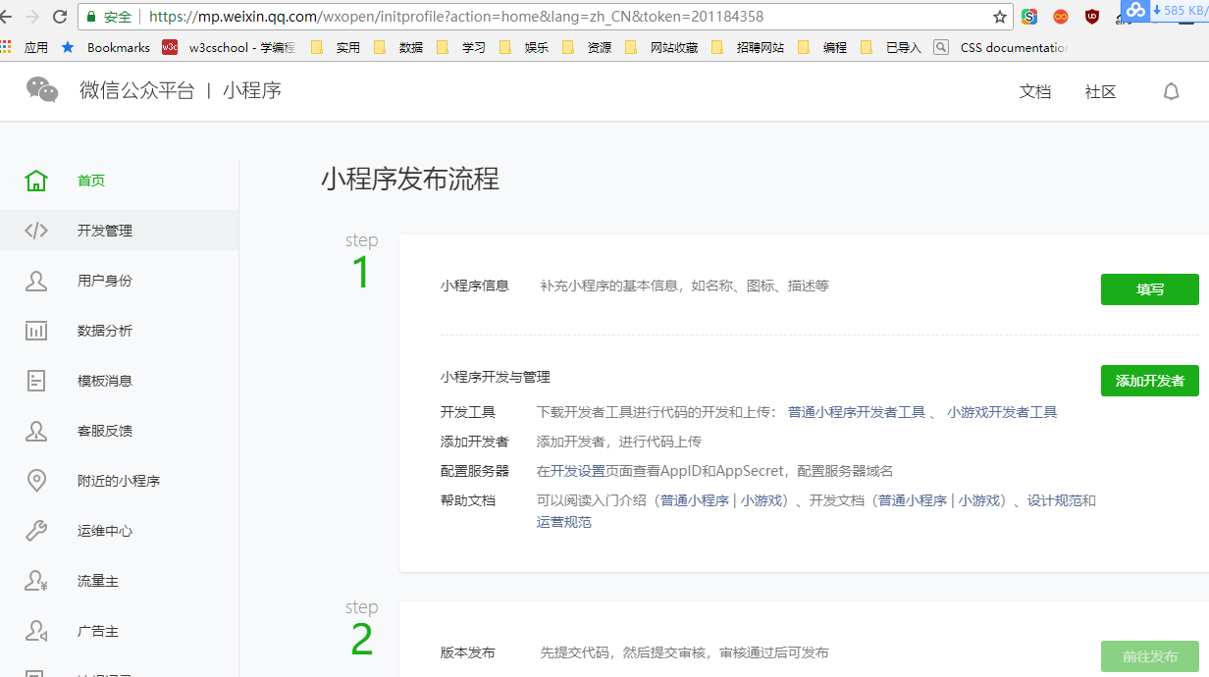The height and width of the screenshot is (677, 1209).
Task: Open 数据分析 from the sidebar
Action: coord(119,331)
